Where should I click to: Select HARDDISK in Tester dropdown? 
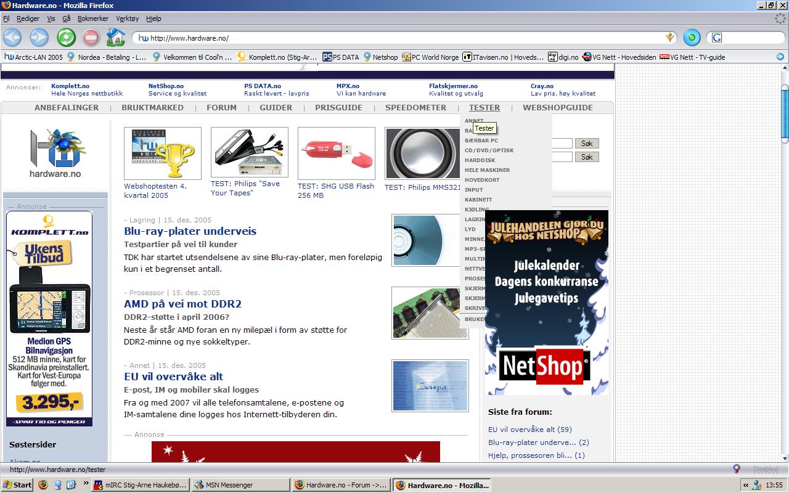[480, 160]
